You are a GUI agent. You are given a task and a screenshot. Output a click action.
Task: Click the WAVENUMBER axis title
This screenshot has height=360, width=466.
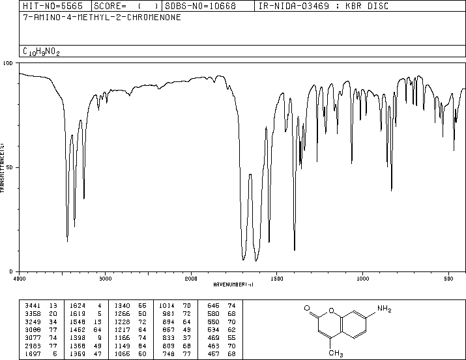click(233, 284)
